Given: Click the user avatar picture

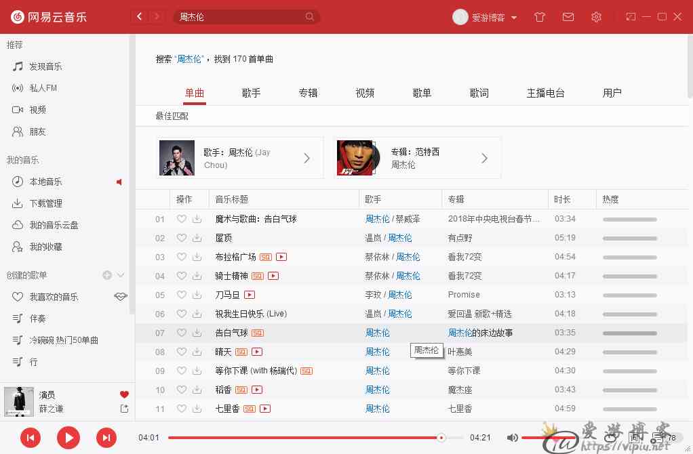Looking at the screenshot, I should [x=460, y=17].
